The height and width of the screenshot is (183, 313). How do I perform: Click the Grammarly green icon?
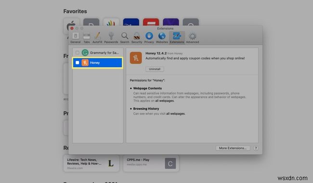[x=85, y=53]
